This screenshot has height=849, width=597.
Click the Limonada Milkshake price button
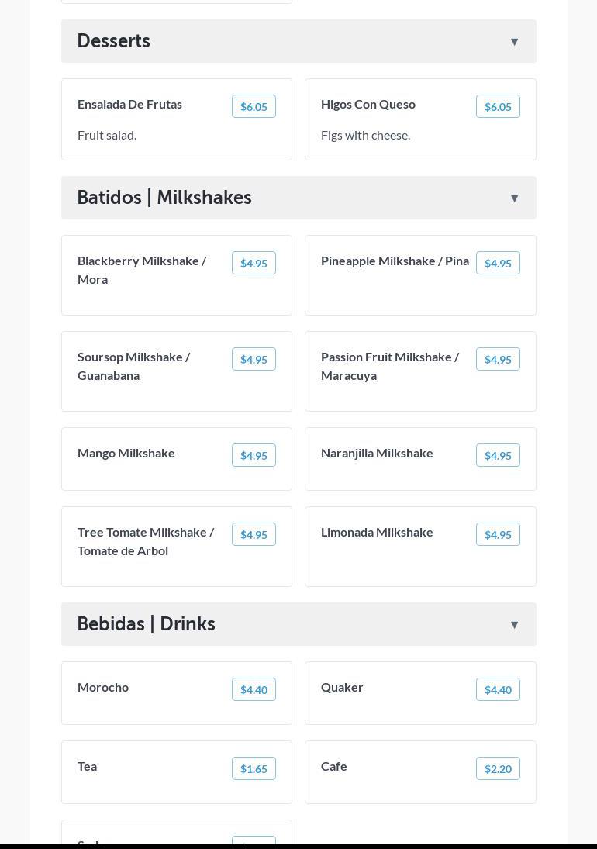click(498, 535)
